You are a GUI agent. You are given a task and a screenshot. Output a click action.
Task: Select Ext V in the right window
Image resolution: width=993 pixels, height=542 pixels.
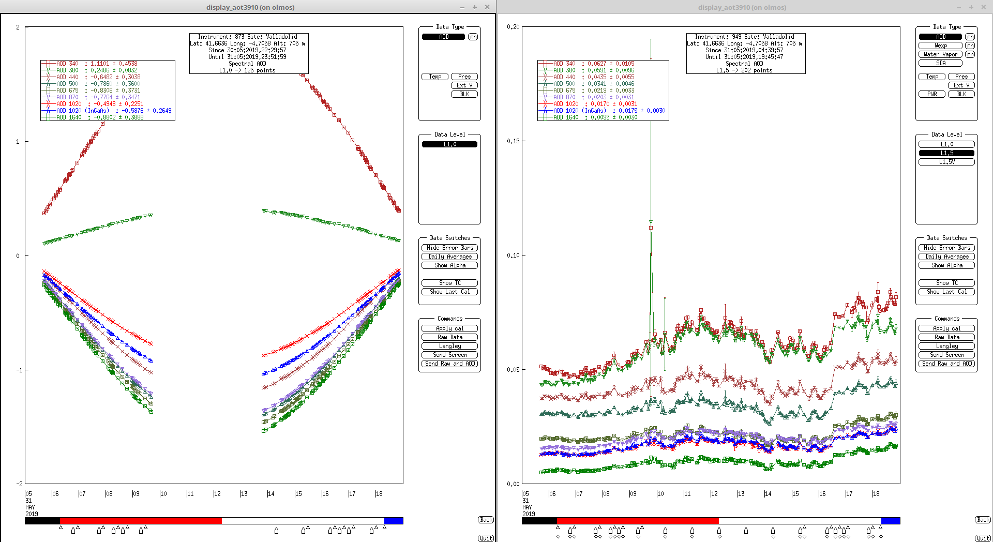961,85
